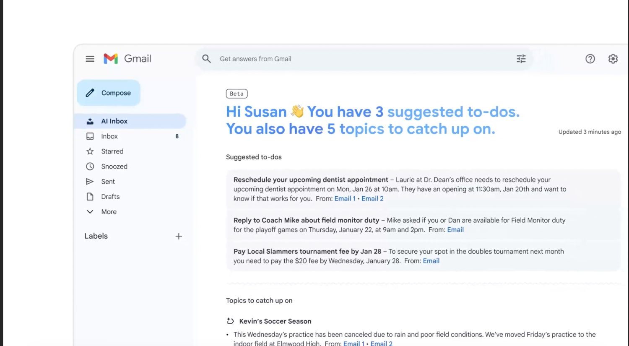
Task: Open Gmail settings gear
Action: (613, 59)
